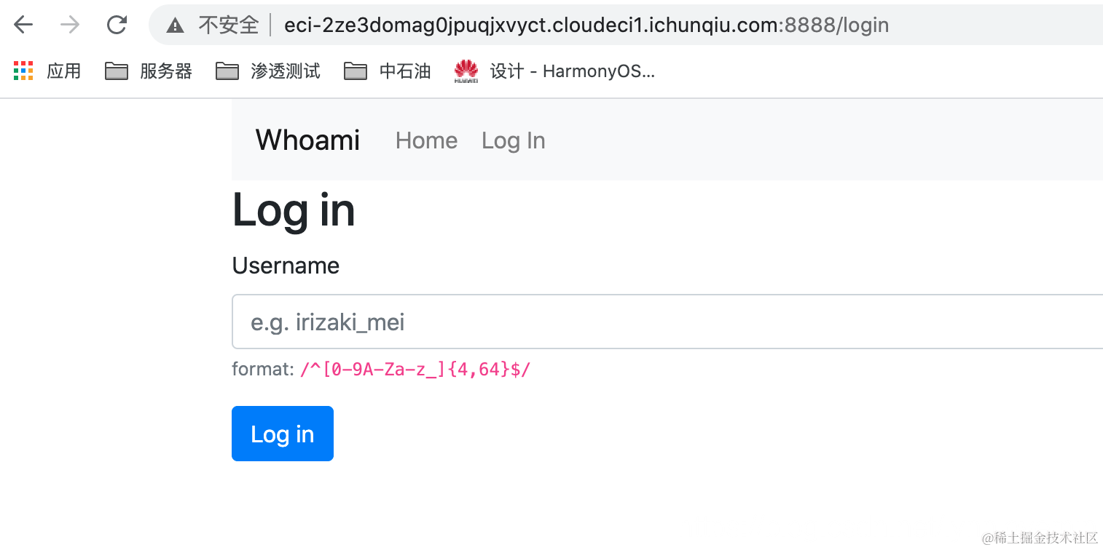Click the not-secure warning triangle icon
This screenshot has height=550, width=1103.
point(175,26)
